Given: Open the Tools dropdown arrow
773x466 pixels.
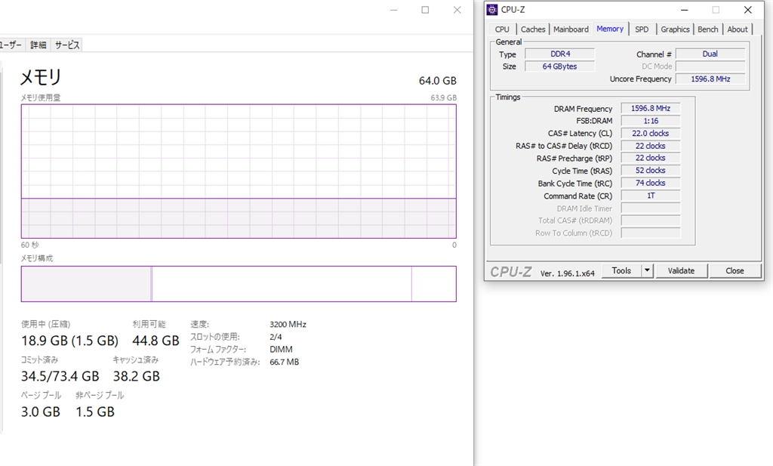Looking at the screenshot, I should point(647,270).
